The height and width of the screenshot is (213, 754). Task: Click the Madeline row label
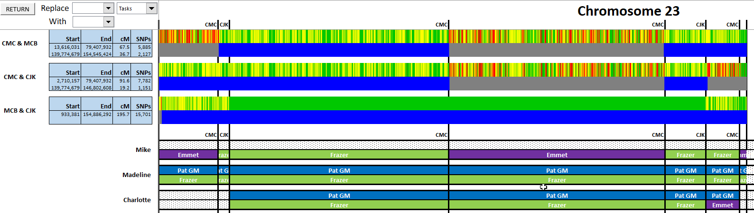pos(137,175)
